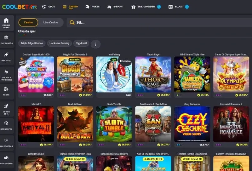Viewport: 252px width, 171px height.
Task: Select the Utvalda spel heading tab
Action: (x=27, y=31)
